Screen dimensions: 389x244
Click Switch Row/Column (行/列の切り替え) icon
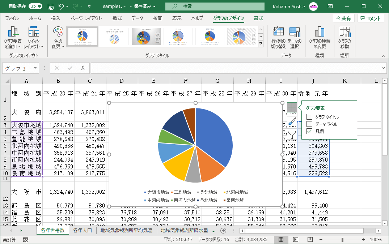(278, 38)
